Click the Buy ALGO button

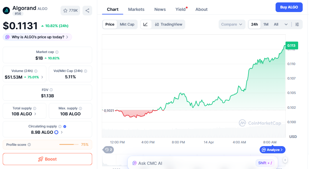point(289,7)
